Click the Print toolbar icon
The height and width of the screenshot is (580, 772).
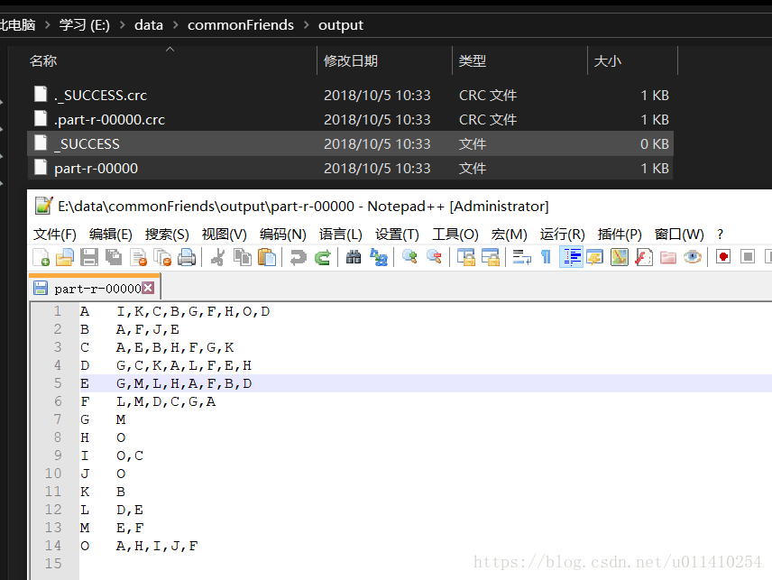[x=187, y=257]
